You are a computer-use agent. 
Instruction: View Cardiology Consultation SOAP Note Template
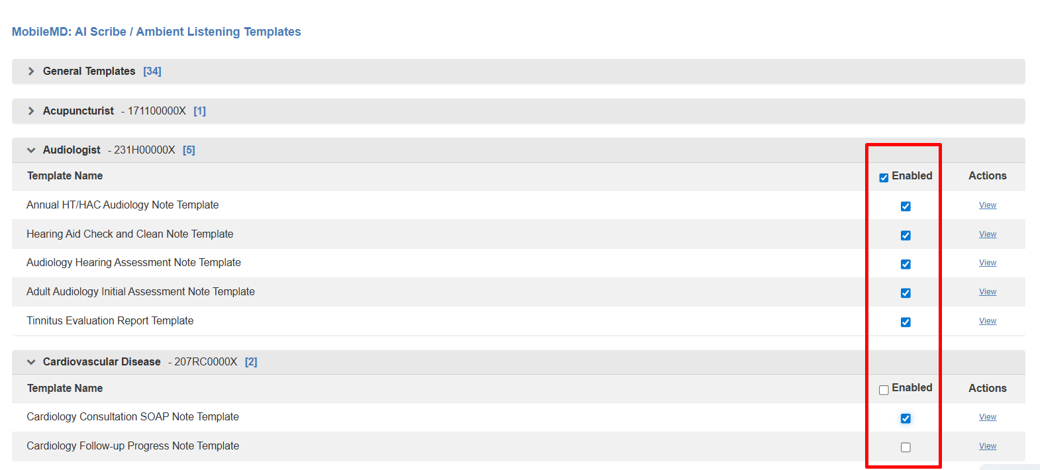click(x=988, y=417)
